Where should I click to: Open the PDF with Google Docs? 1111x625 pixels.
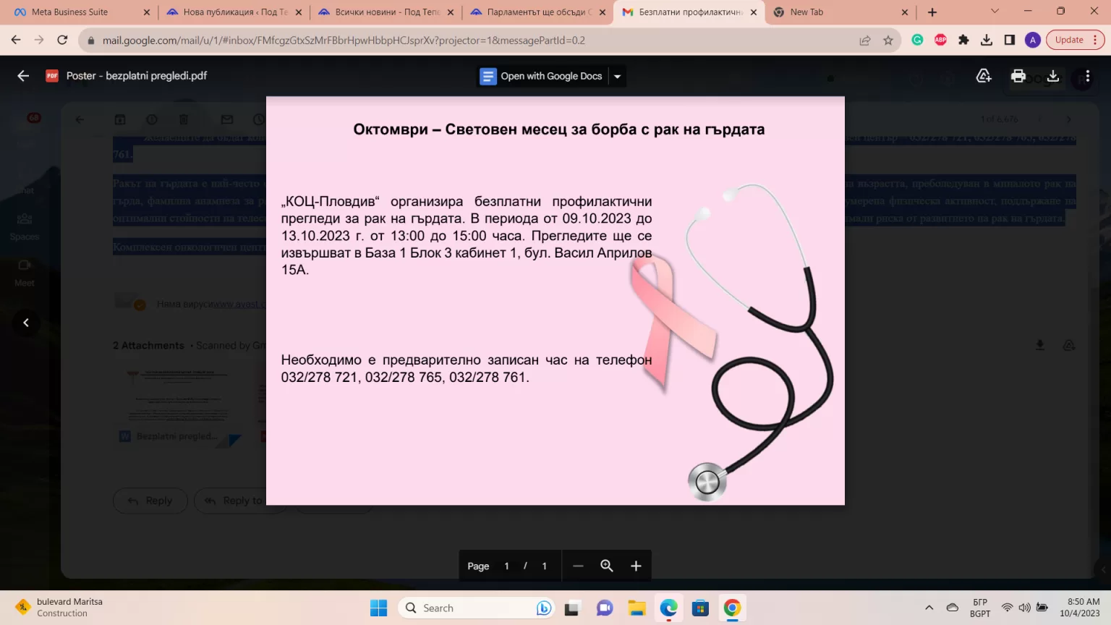pos(542,76)
